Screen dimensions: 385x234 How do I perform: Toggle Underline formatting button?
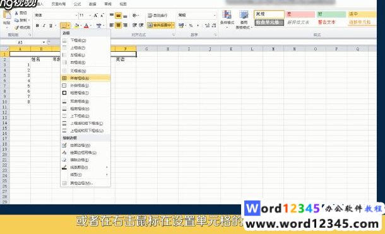click(51, 25)
